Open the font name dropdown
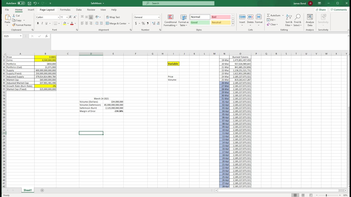This screenshot has height=197, width=351. pyautogui.click(x=58, y=17)
